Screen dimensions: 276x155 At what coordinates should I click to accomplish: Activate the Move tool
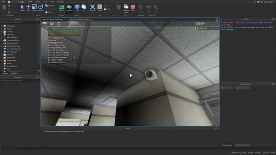(28, 8)
